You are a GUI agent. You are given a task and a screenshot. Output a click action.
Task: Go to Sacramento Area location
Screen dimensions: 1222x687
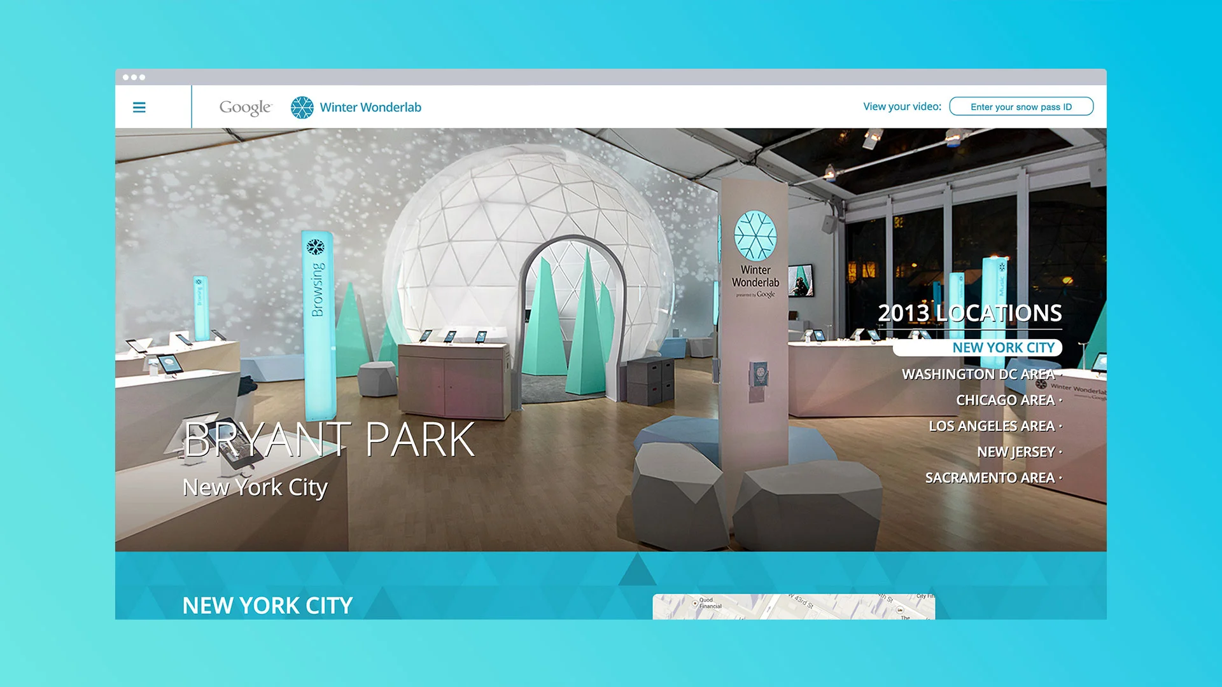click(x=993, y=478)
